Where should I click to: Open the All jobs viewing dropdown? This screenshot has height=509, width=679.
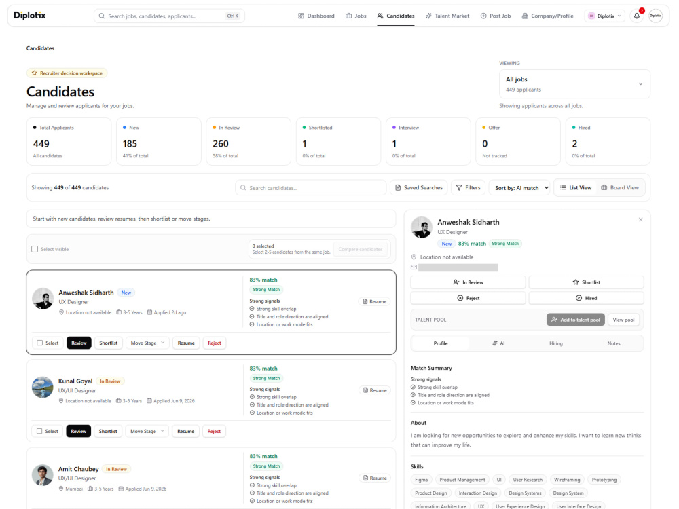click(x=574, y=84)
